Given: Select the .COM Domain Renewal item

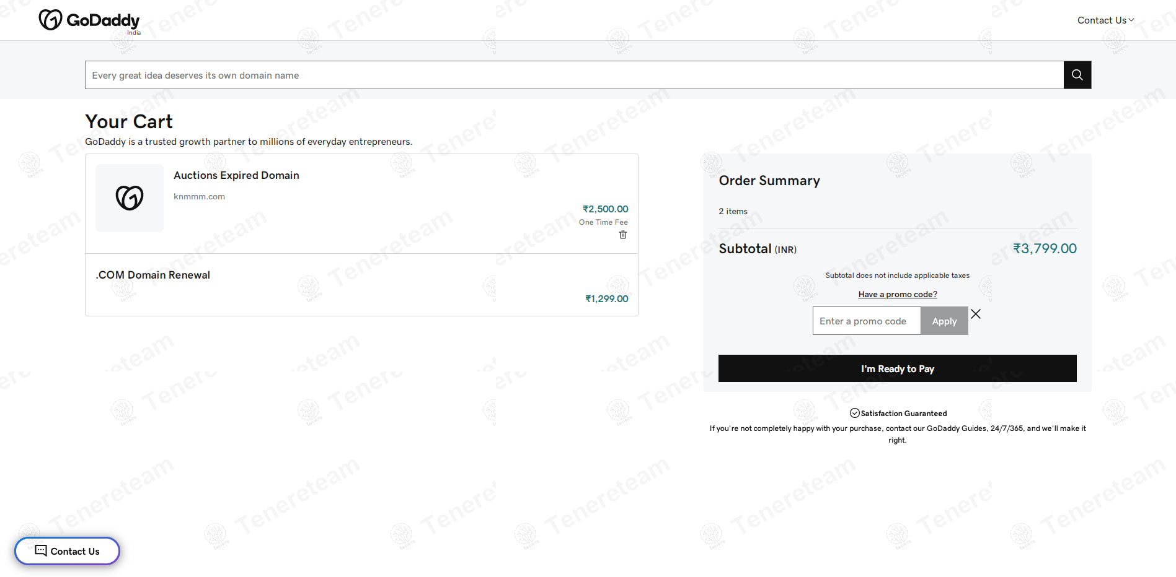Looking at the screenshot, I should [x=153, y=275].
